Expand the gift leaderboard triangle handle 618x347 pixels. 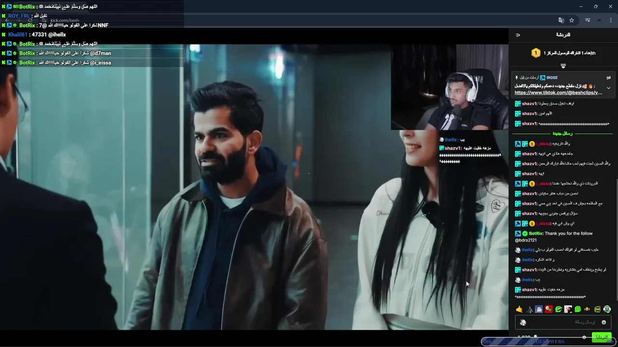click(563, 66)
